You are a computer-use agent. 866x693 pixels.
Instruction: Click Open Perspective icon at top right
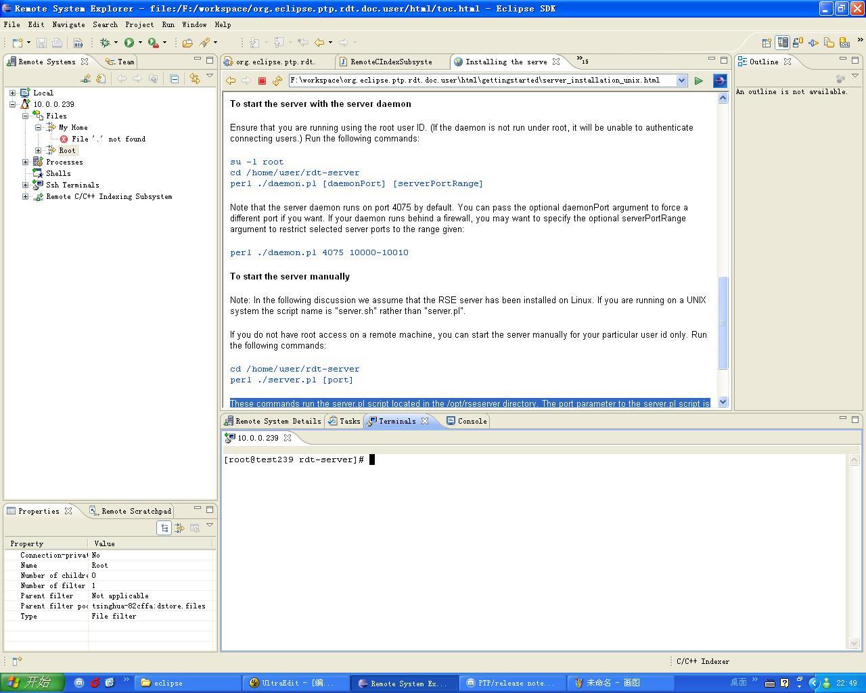[x=767, y=43]
